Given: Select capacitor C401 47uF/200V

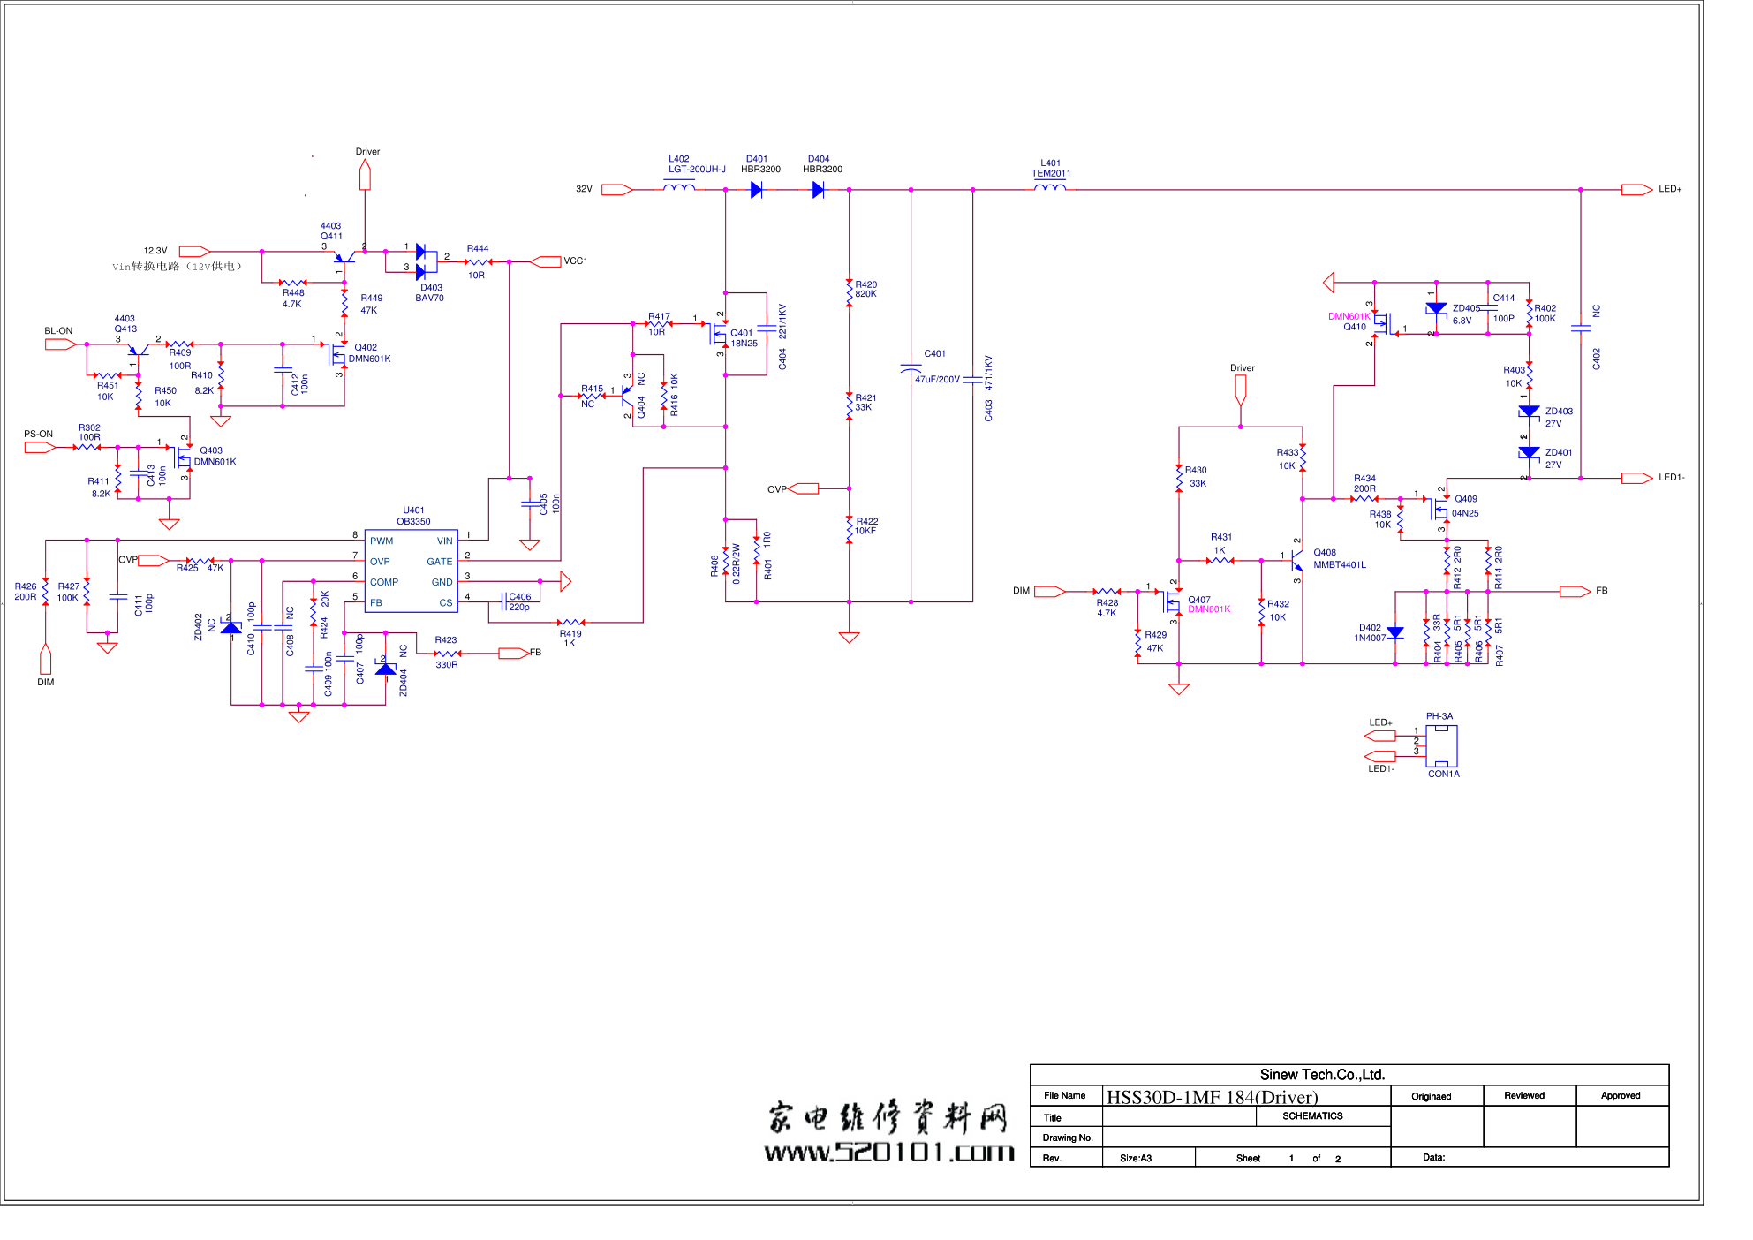Looking at the screenshot, I should tap(911, 367).
